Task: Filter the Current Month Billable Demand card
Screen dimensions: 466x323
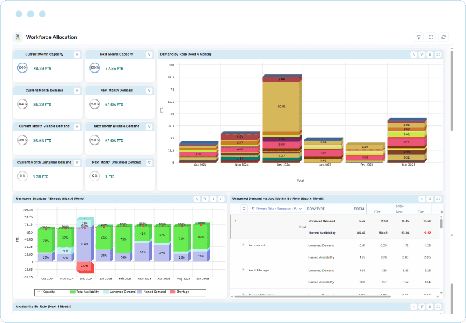Action: click(77, 127)
